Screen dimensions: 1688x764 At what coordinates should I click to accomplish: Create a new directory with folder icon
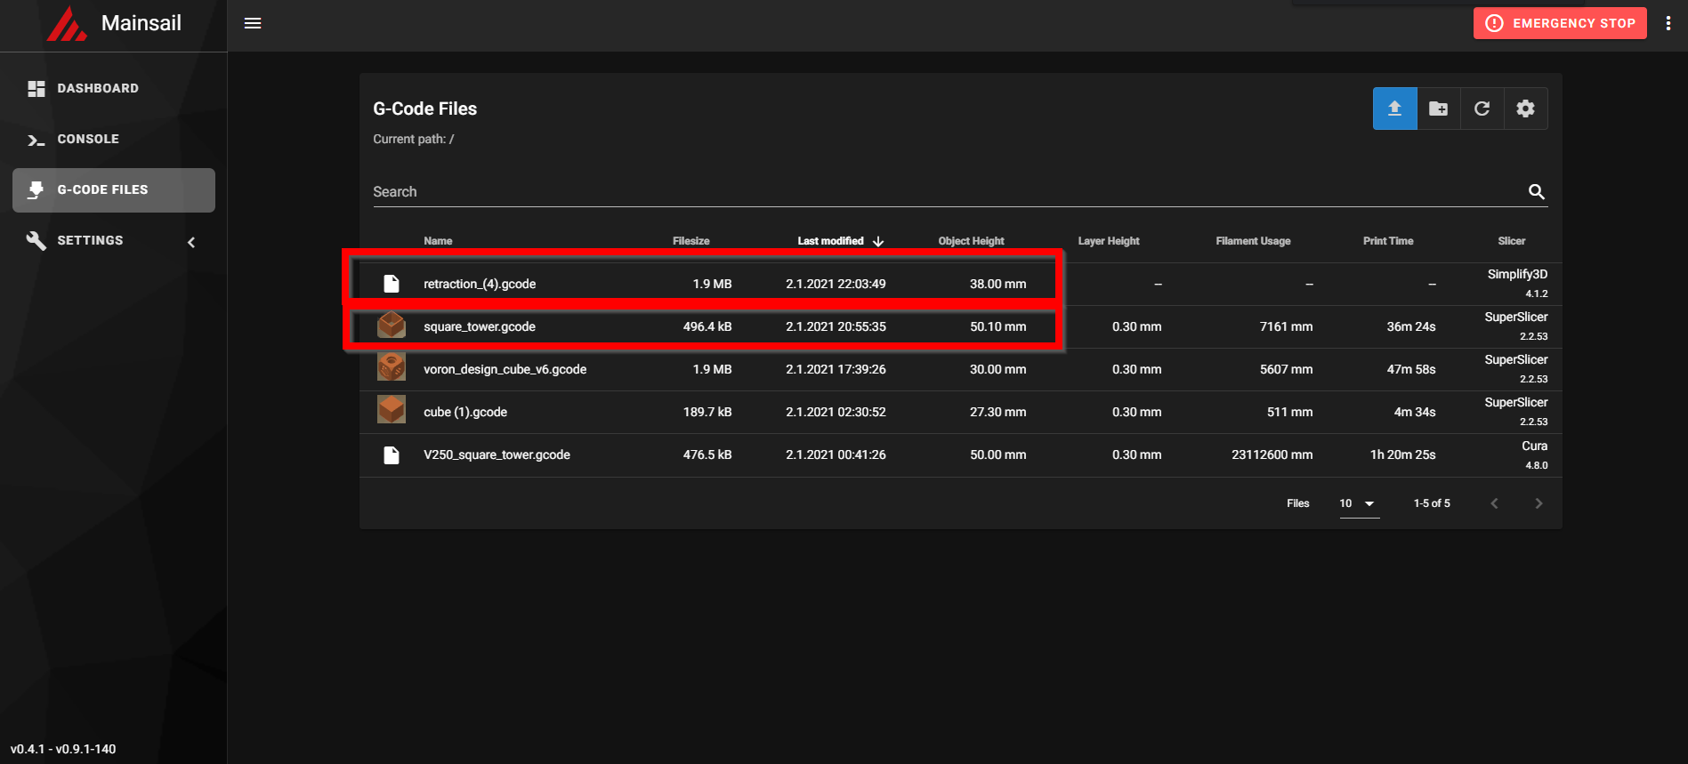pos(1438,109)
